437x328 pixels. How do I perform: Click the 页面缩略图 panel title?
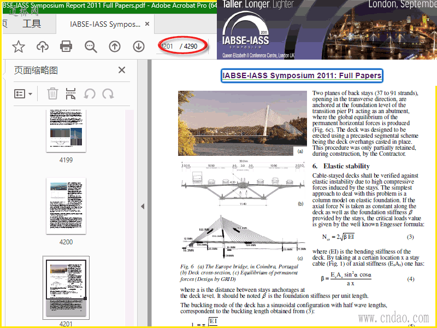point(36,71)
